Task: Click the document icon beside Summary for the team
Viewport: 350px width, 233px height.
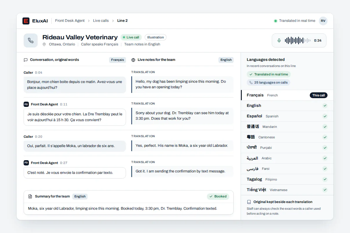Action: pyautogui.click(x=30, y=196)
